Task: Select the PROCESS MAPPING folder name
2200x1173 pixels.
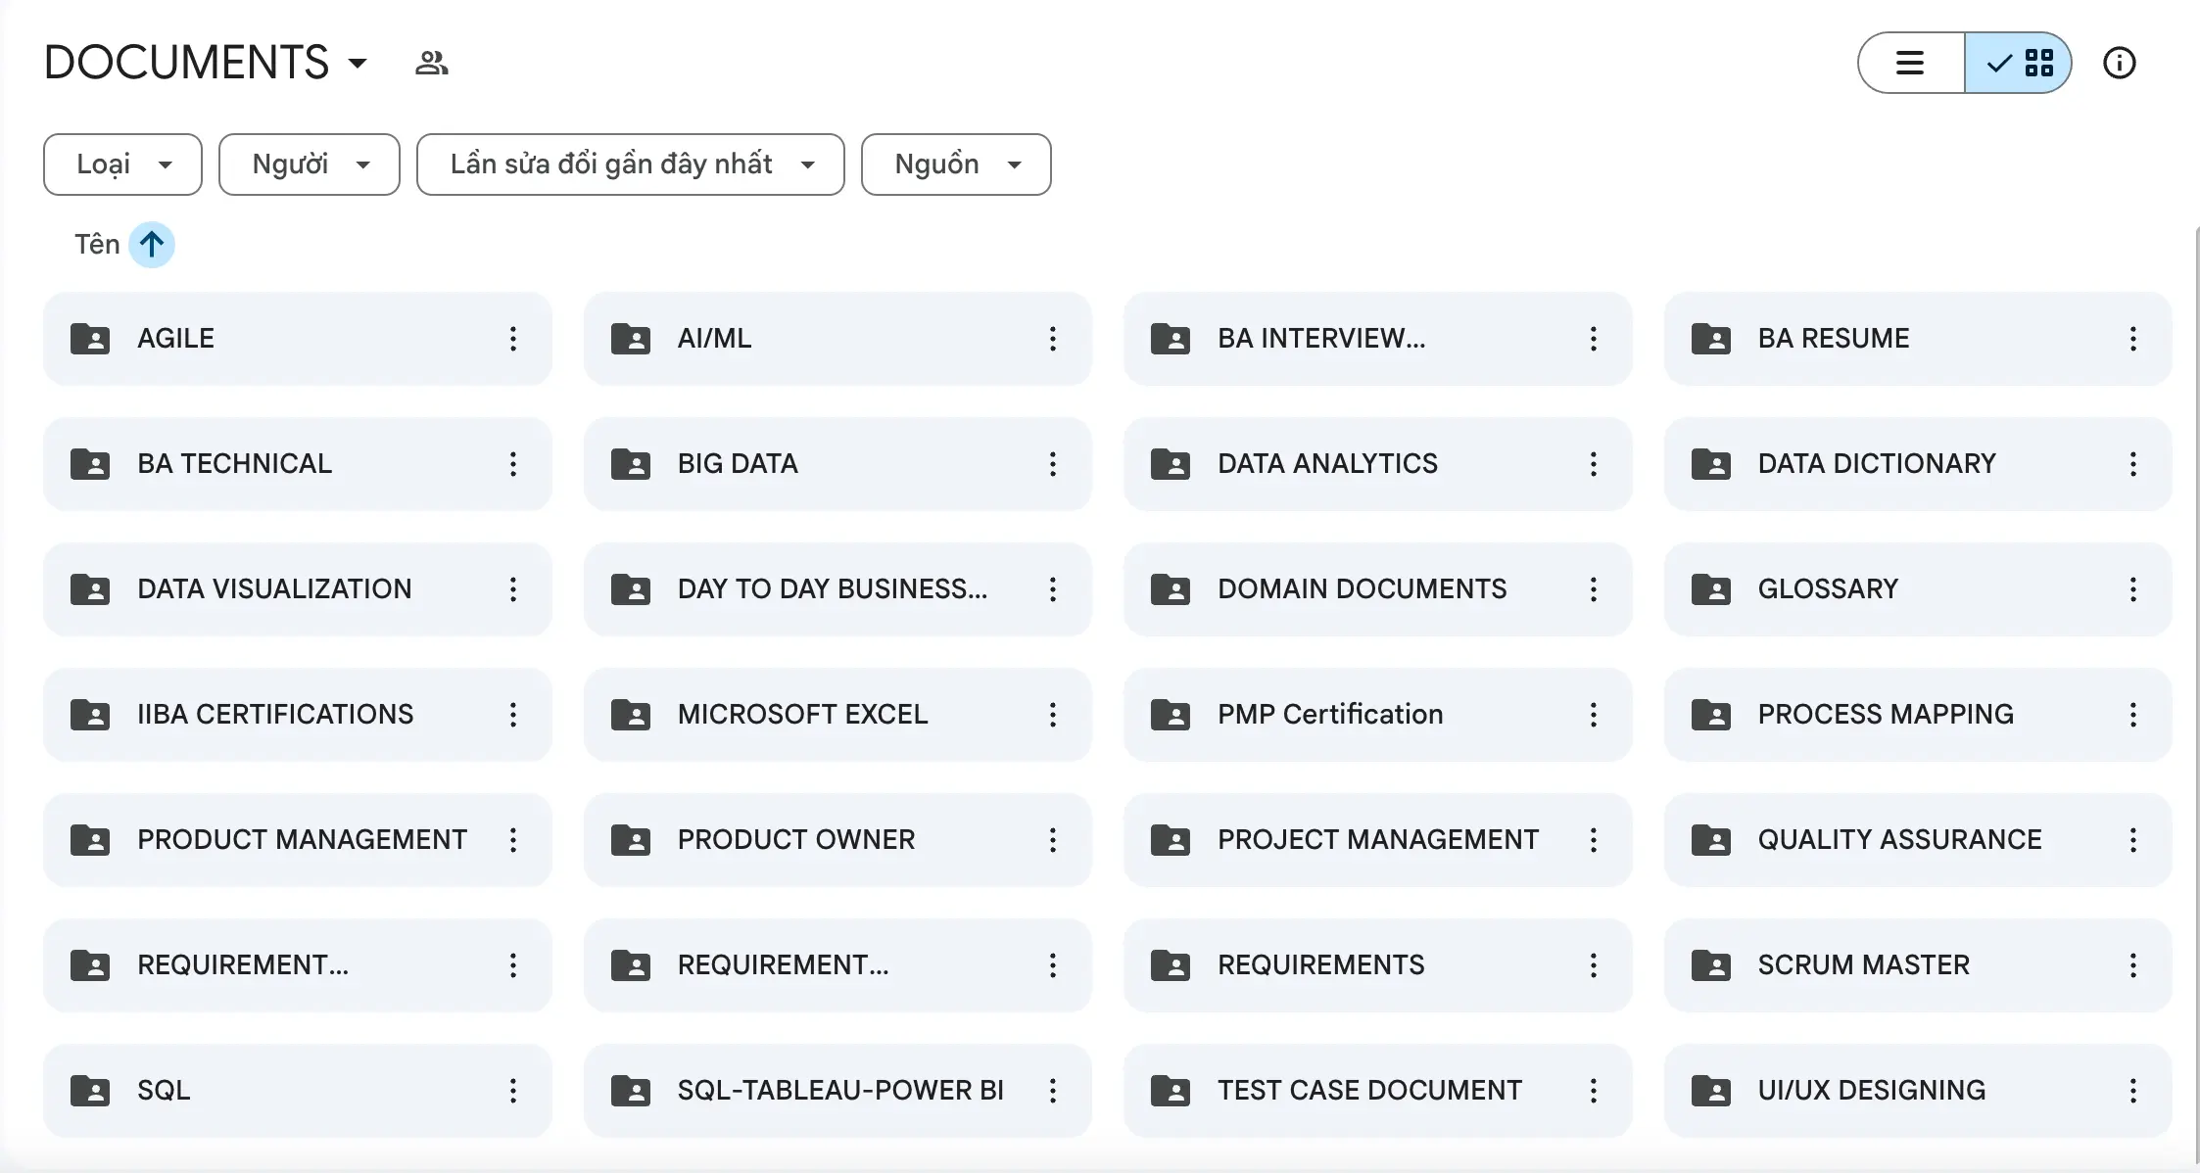Action: click(1886, 715)
